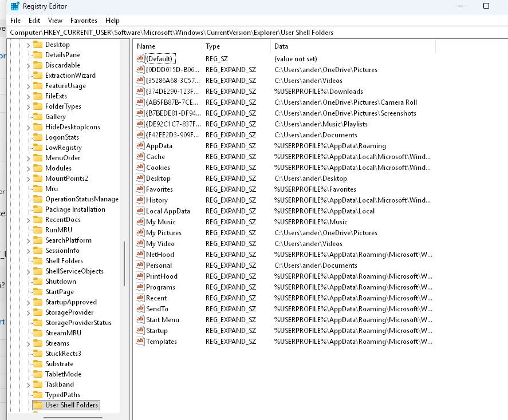Click the Registry Editor app icon in title bar
508x420 pixels.
(15, 6)
